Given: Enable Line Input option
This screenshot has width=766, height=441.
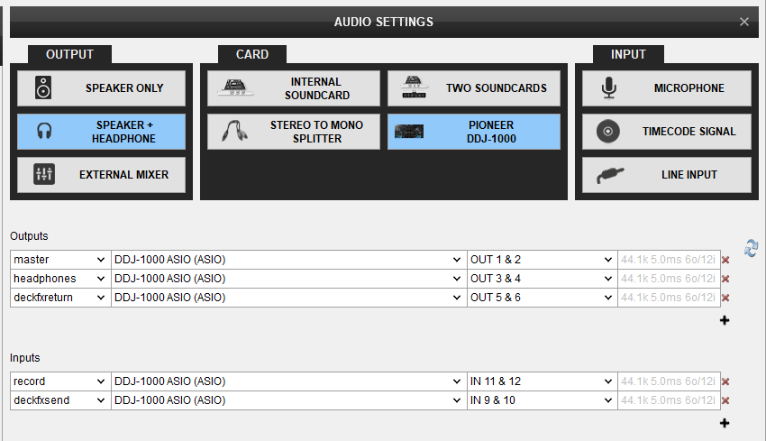Looking at the screenshot, I should 666,175.
